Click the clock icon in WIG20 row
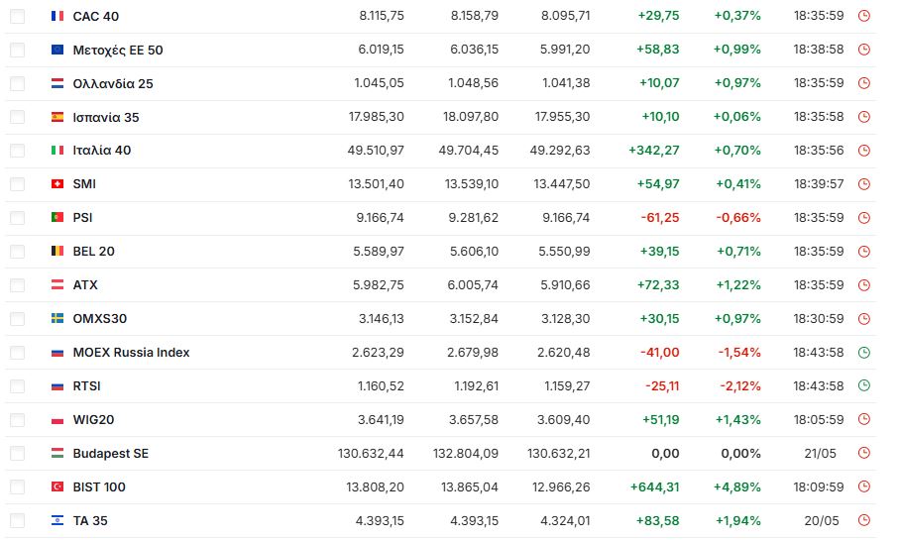Screen dimensions: 899x540 click(x=863, y=420)
